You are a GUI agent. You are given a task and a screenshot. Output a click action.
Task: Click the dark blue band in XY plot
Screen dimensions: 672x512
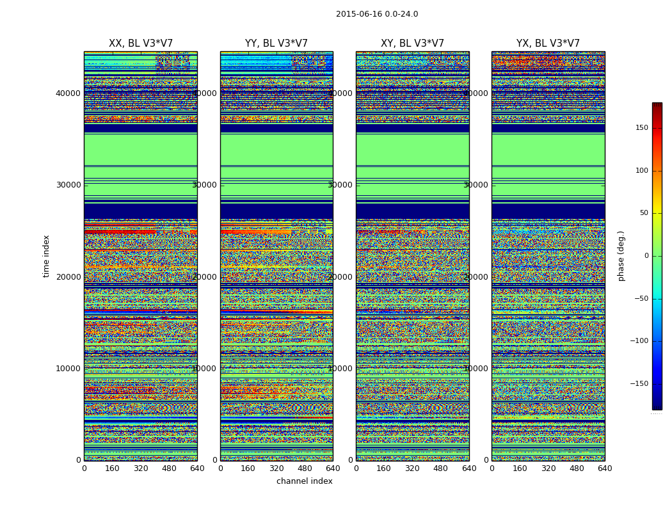[412, 211]
